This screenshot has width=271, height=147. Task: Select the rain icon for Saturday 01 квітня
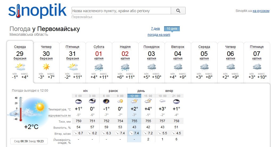(99, 67)
